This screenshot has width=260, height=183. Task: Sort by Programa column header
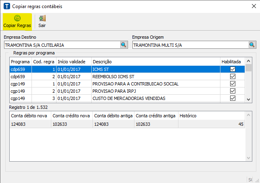coord(20,62)
